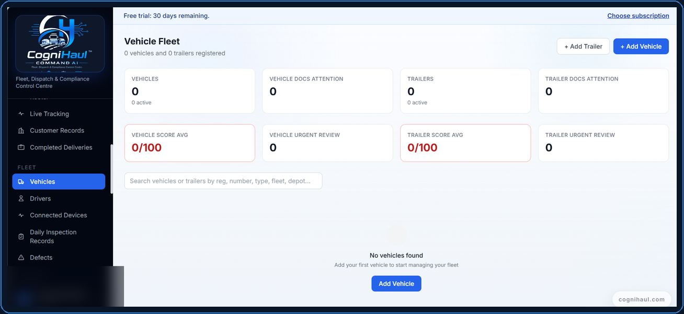Image resolution: width=684 pixels, height=314 pixels.
Task: Click the sidebar vertical scrollbar
Action: tap(111, 169)
